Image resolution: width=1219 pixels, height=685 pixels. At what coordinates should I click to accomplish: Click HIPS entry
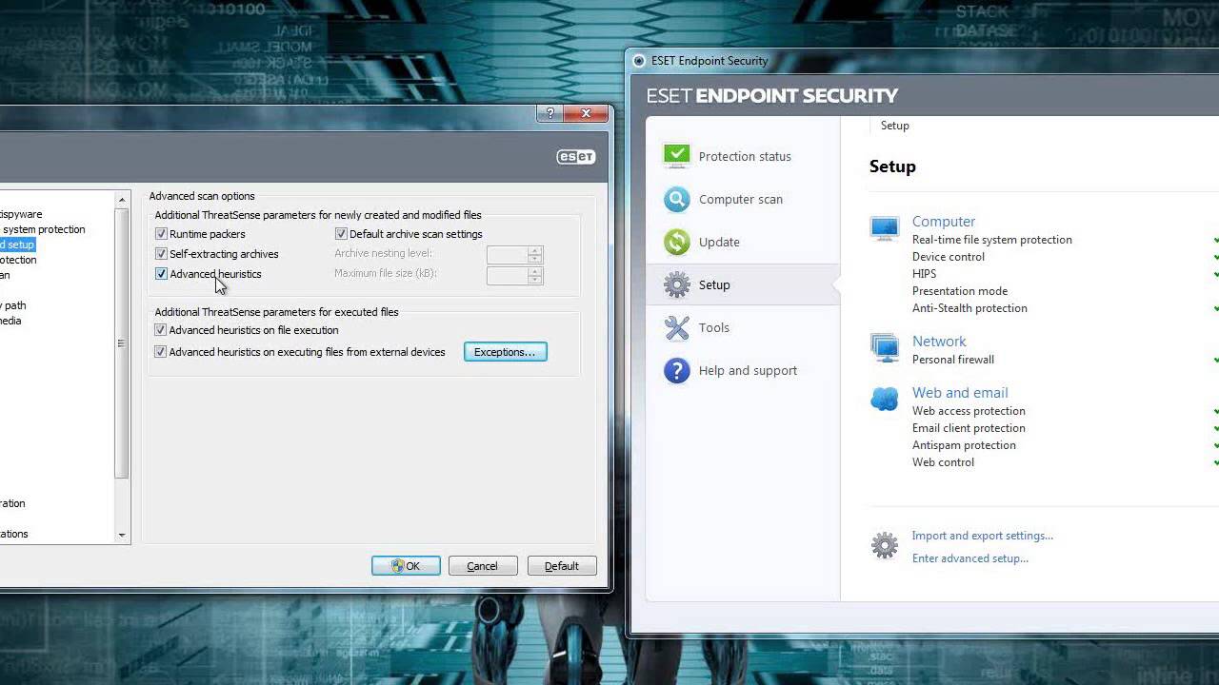[925, 274]
